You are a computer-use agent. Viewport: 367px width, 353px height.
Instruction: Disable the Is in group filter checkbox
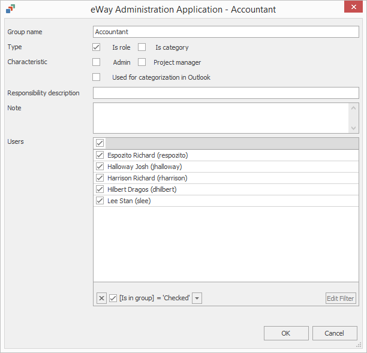113,298
